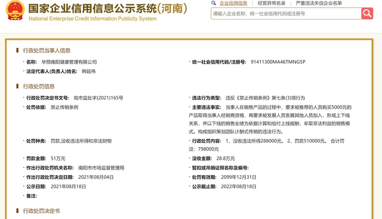382x219 pixels.
Task: Click penalty validity date 2099年12月31日
Action: tap(239, 177)
